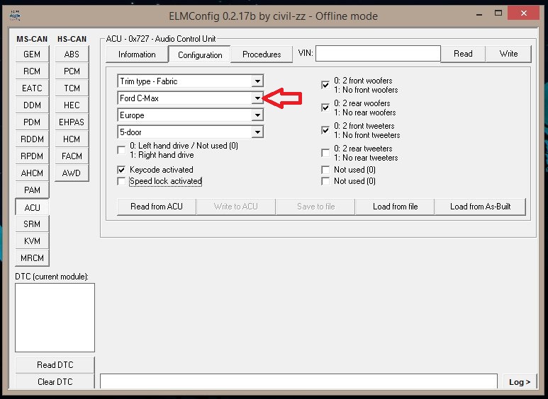
Task: Toggle the rear tweeters checkbox
Action: click(x=325, y=153)
